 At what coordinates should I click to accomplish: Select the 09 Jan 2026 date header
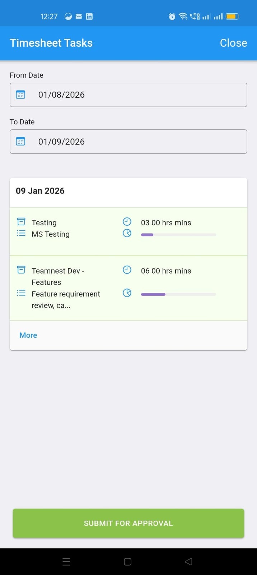tap(40, 191)
